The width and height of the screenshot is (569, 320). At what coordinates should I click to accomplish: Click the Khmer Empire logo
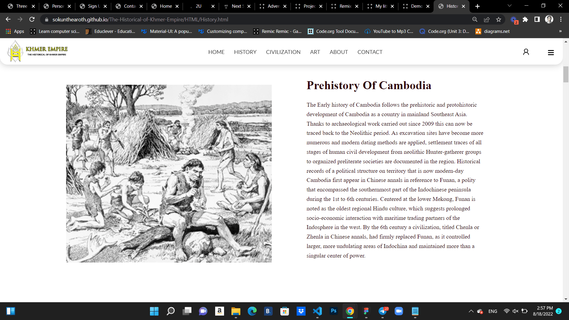coord(38,52)
